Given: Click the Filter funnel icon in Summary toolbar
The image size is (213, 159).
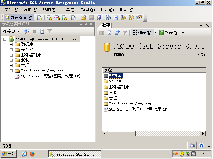Looking at the screenshot, I should (125, 33).
